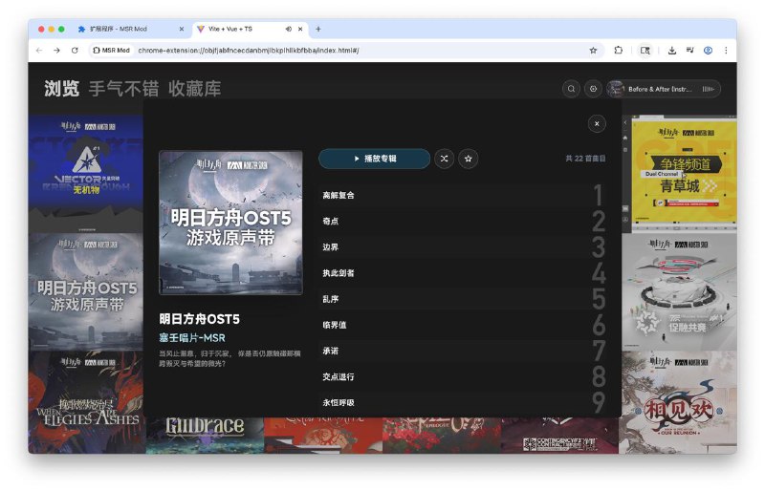The image size is (765, 491).
Task: Click the 明日方舟OST5 cover in the dialog
Action: [x=230, y=223]
